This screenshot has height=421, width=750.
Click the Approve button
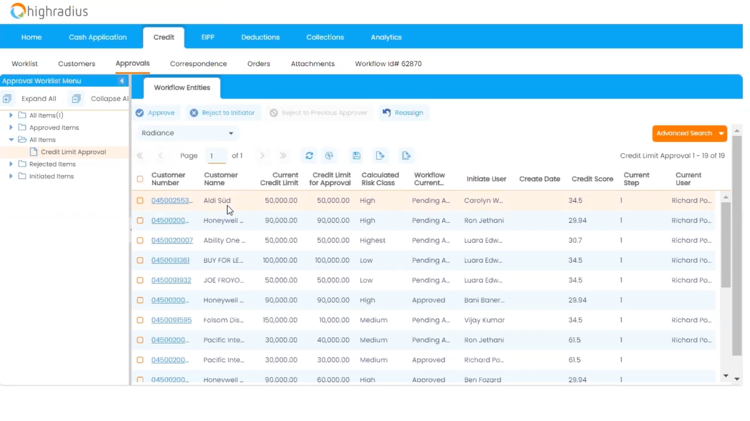tap(156, 112)
